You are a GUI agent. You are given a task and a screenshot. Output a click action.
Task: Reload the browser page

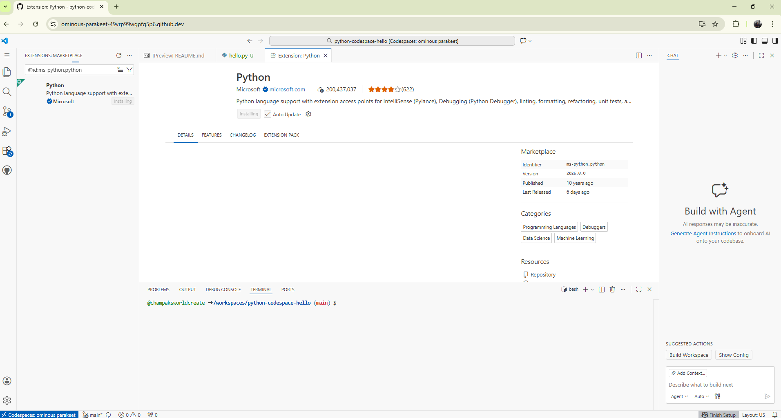click(x=36, y=24)
